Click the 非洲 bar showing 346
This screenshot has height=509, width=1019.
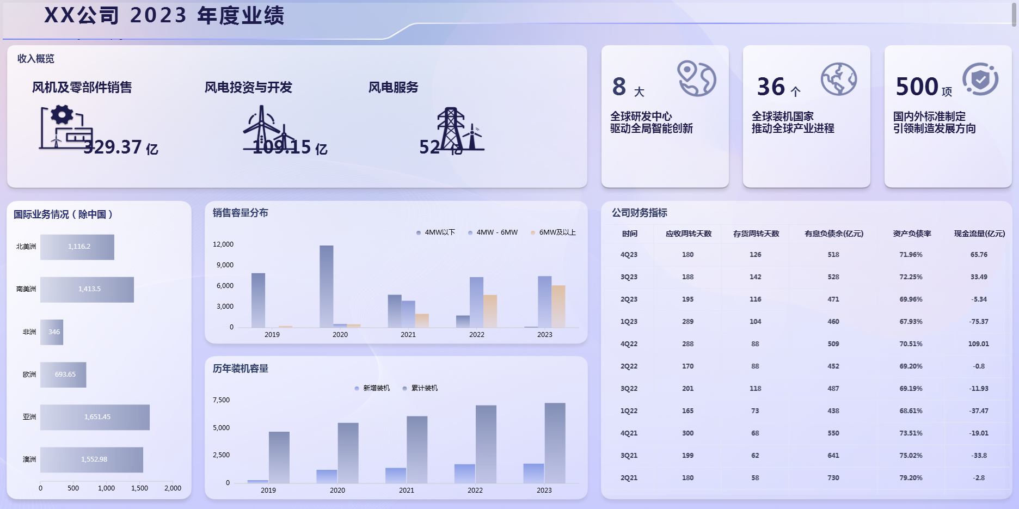coord(52,332)
